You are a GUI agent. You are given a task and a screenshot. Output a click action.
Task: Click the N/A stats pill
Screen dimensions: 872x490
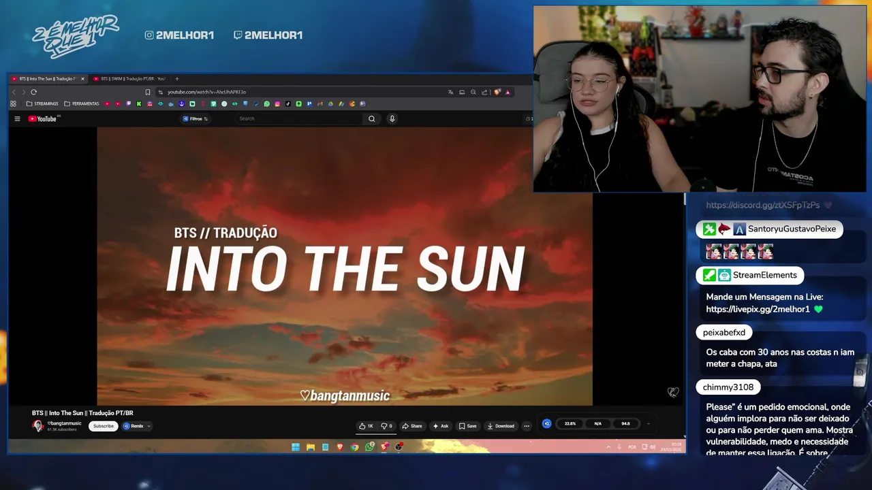(x=597, y=423)
